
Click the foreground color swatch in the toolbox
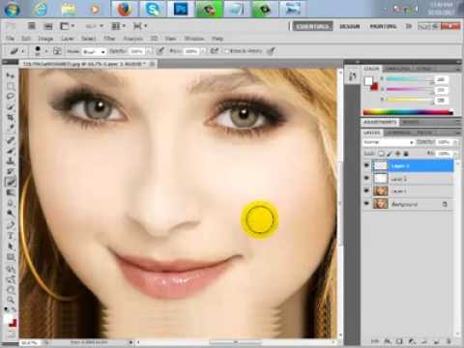[8, 318]
